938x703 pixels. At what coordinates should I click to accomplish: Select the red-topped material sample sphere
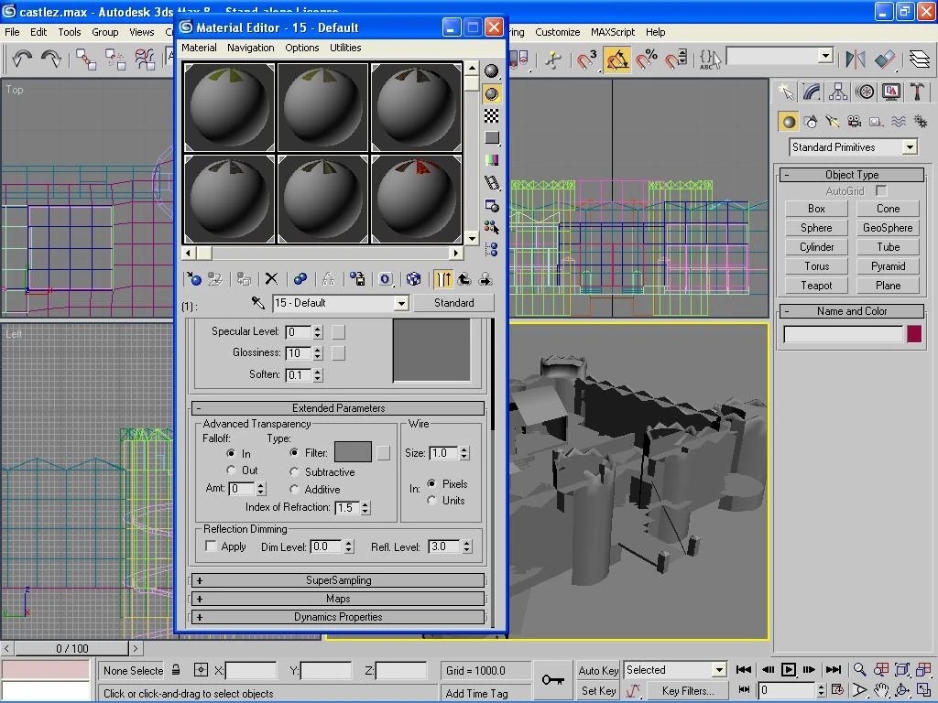416,198
